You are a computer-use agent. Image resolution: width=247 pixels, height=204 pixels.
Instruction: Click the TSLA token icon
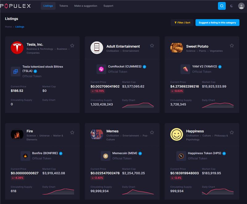[16, 71]
